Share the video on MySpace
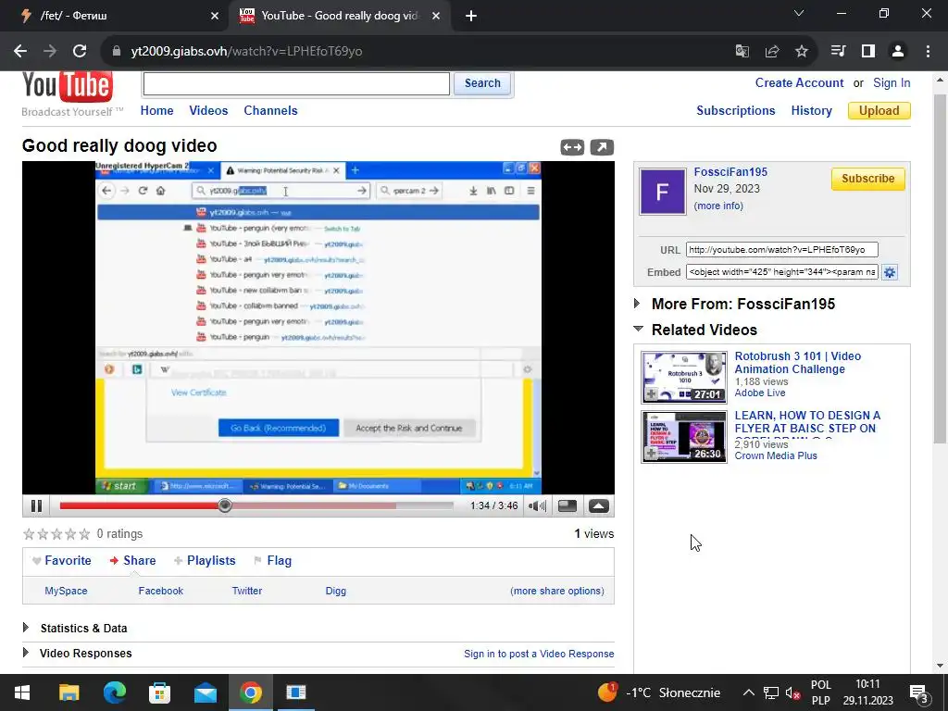Viewport: 948px width, 711px height. tap(66, 591)
